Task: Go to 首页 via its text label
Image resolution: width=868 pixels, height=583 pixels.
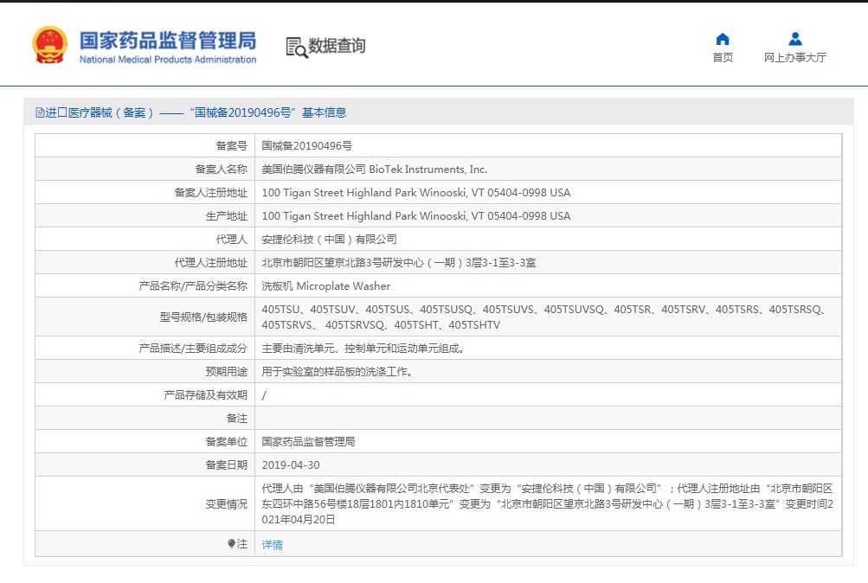Action: 723,58
